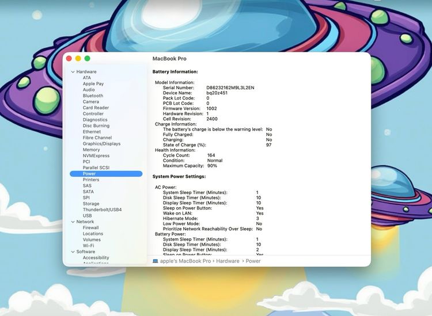The image size is (432, 316).
Task: Click the MacBook Pro window title
Action: tap(169, 59)
